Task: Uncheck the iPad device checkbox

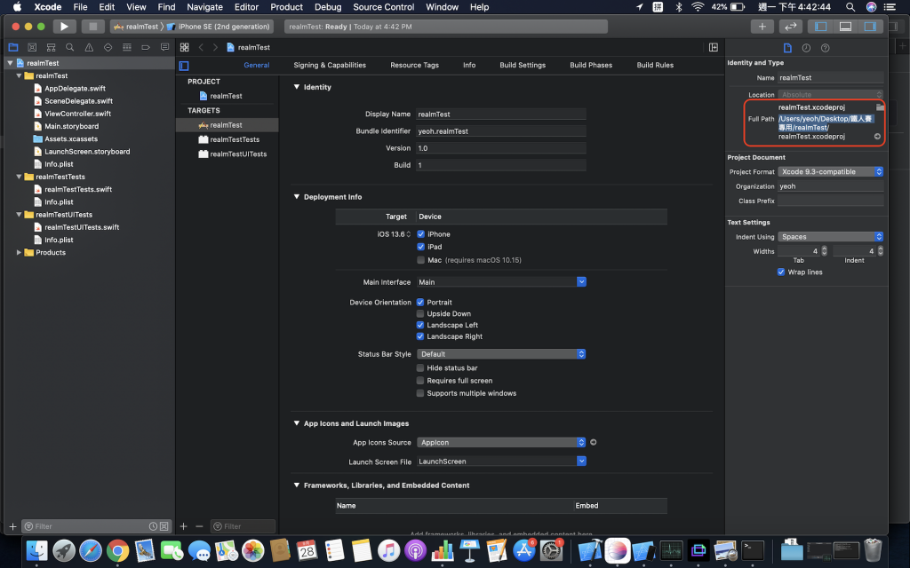Action: tap(420, 247)
